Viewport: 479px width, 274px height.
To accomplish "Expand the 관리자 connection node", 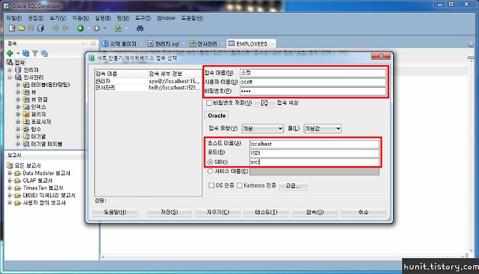I will coord(10,70).
